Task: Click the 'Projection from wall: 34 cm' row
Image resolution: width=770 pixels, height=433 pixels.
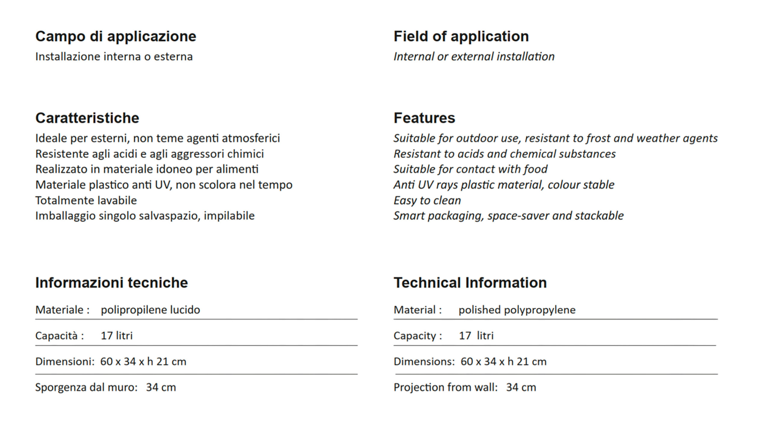Action: pyautogui.click(x=465, y=387)
